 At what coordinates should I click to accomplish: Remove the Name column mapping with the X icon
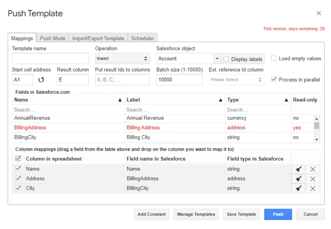312,169
